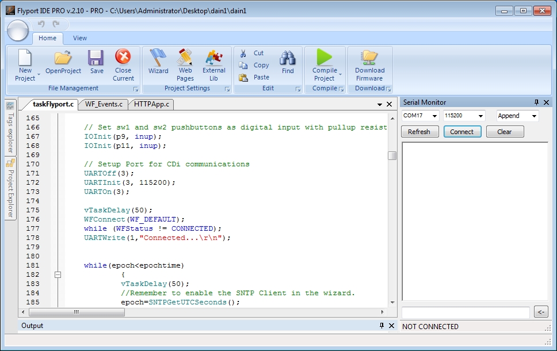Click the horizontal scrollbar thumb in editor
The image size is (557, 351).
coord(77,312)
